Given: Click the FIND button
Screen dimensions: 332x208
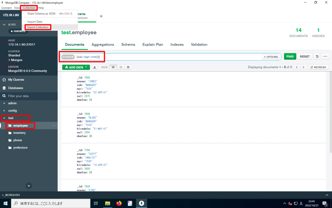Looking at the screenshot, I should 290,56.
